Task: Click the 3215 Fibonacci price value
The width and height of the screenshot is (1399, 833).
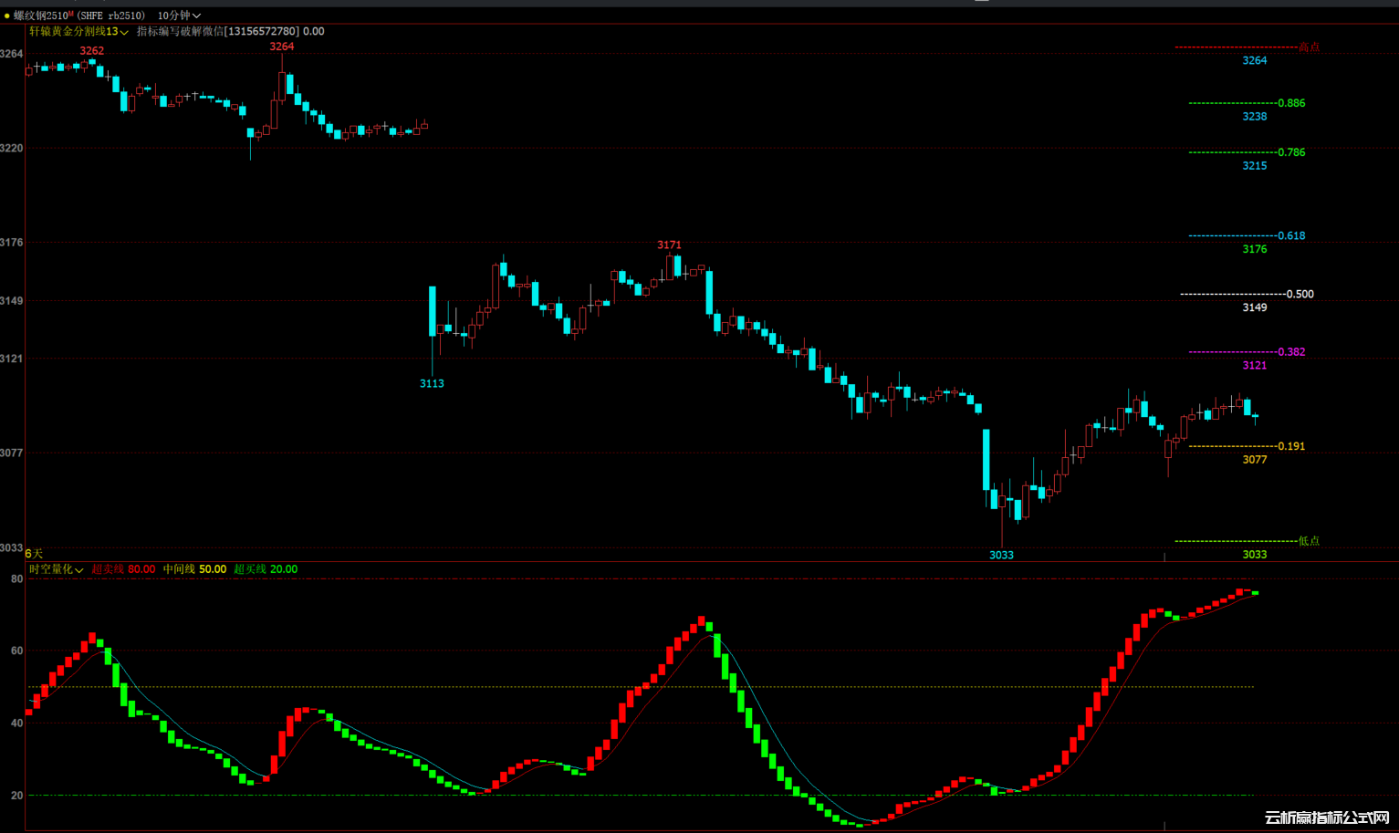Action: tap(1255, 166)
